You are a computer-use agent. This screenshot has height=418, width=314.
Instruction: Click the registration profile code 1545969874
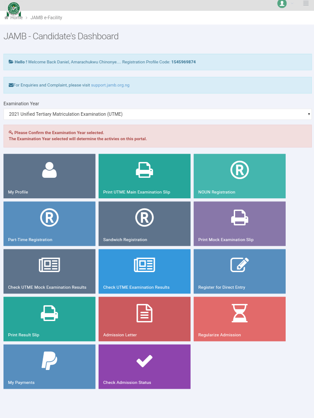(183, 62)
